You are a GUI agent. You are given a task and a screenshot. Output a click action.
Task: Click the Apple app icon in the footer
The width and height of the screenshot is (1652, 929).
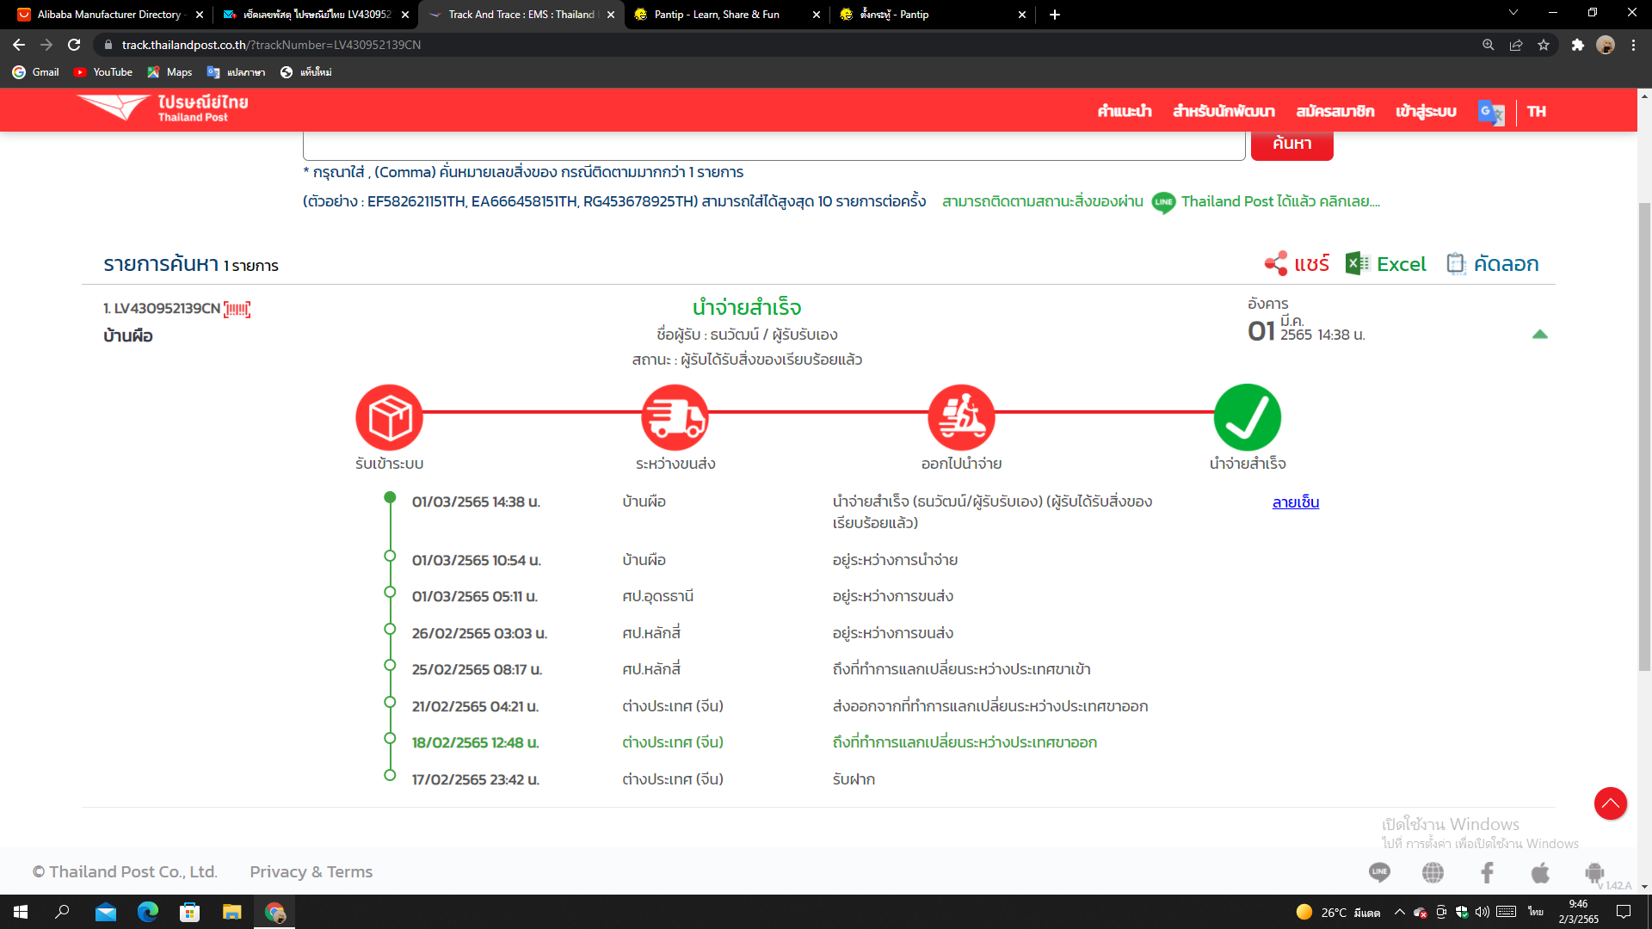[1540, 872]
